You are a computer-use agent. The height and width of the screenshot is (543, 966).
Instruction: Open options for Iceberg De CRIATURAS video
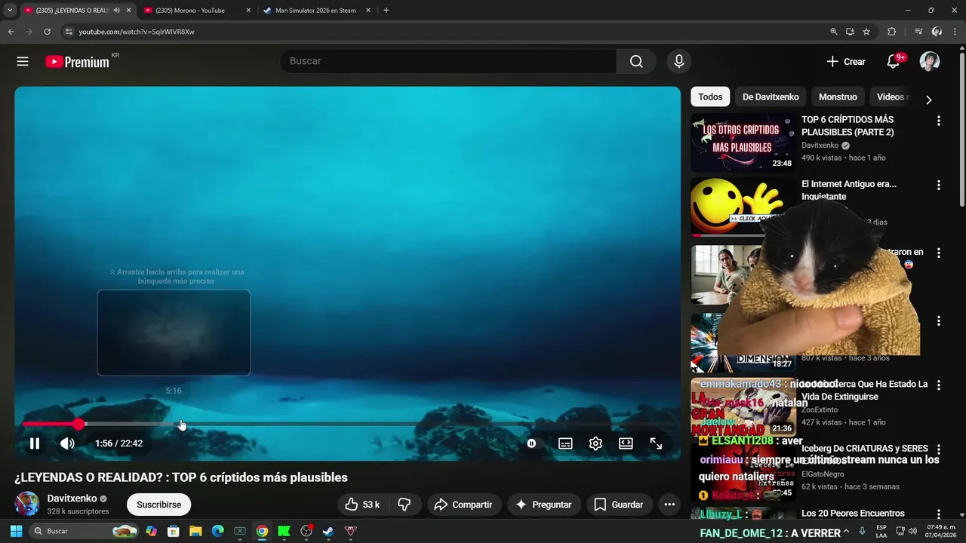coord(939,449)
